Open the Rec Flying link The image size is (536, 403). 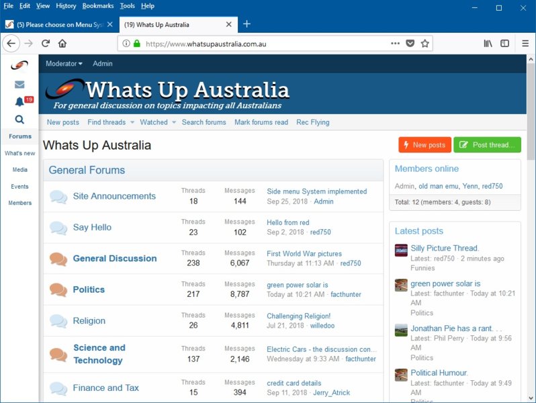[313, 122]
